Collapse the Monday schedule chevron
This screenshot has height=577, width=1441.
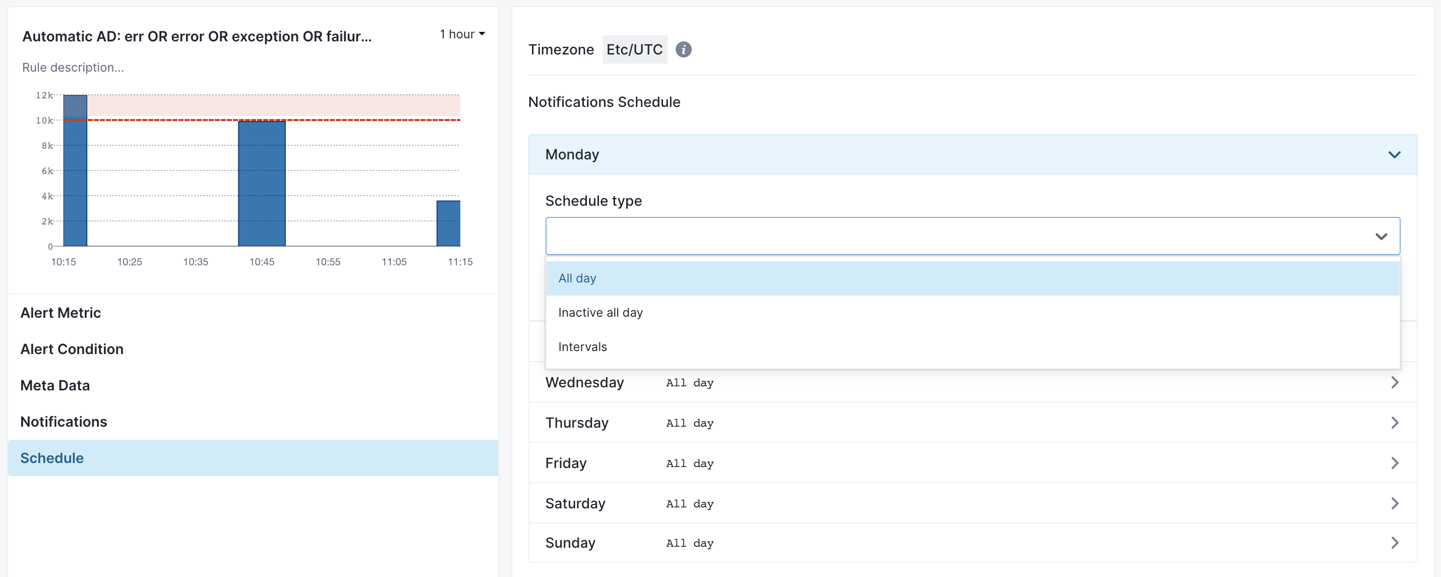[1394, 154]
